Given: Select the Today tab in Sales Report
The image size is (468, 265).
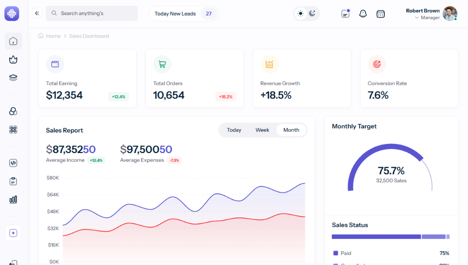Looking at the screenshot, I should click(x=234, y=130).
